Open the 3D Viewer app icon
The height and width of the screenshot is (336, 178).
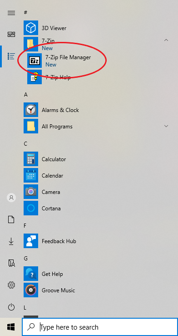pyautogui.click(x=31, y=28)
